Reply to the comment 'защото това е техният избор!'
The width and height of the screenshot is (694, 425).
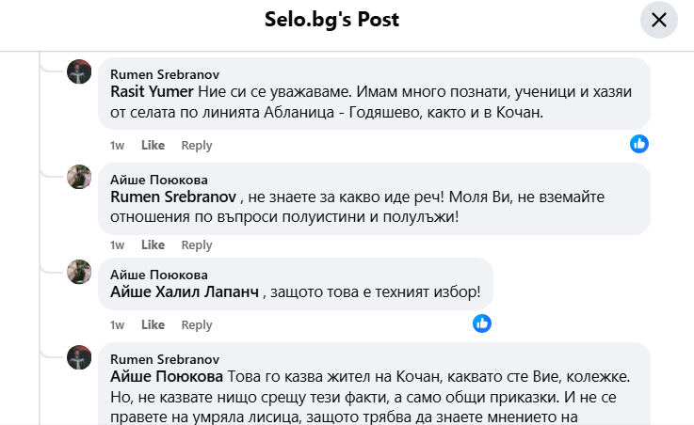point(197,325)
